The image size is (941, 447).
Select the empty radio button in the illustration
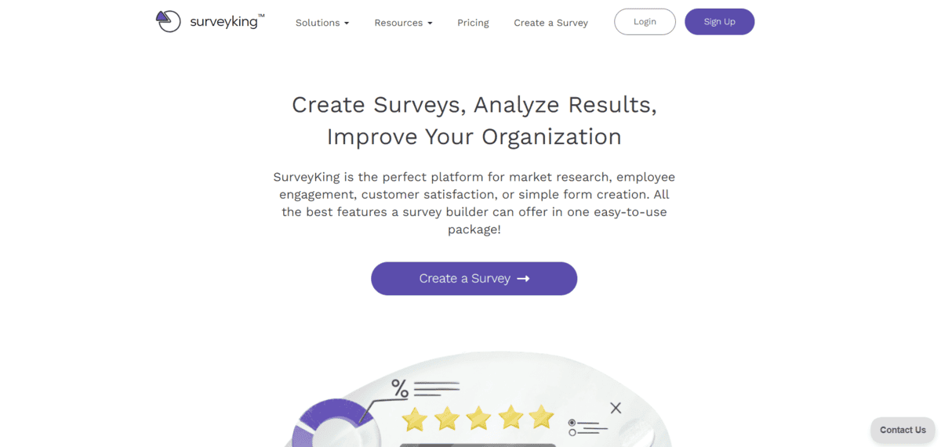pos(572,432)
